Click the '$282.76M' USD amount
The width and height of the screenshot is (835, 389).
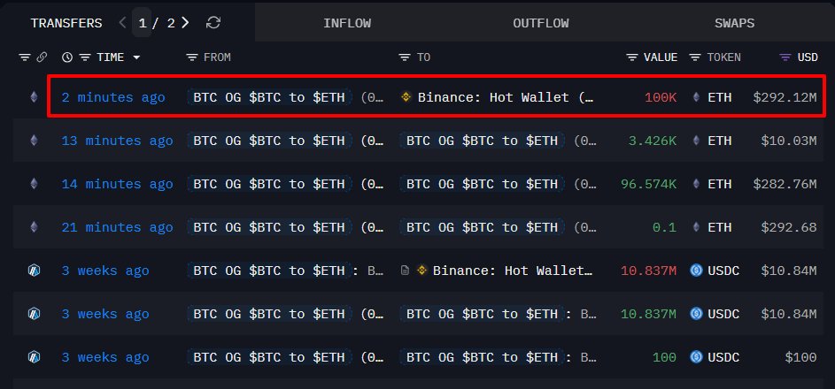785,185
